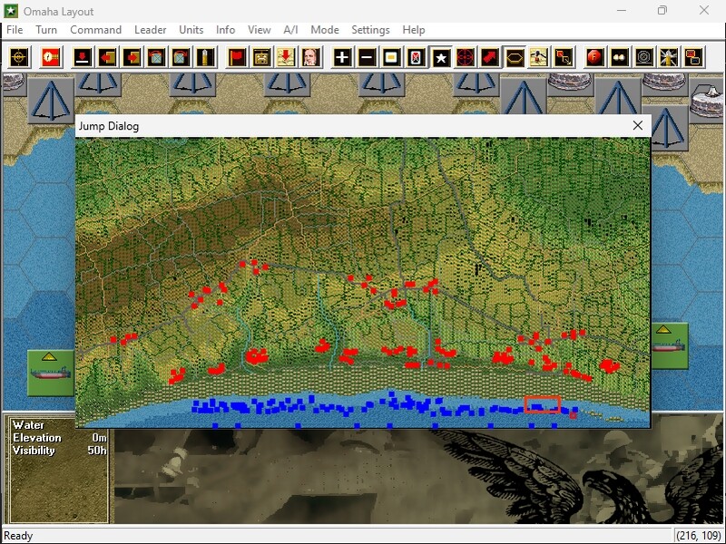
Task: Click the Omaha Layout title bar star icon
Action: pyautogui.click(x=11, y=11)
